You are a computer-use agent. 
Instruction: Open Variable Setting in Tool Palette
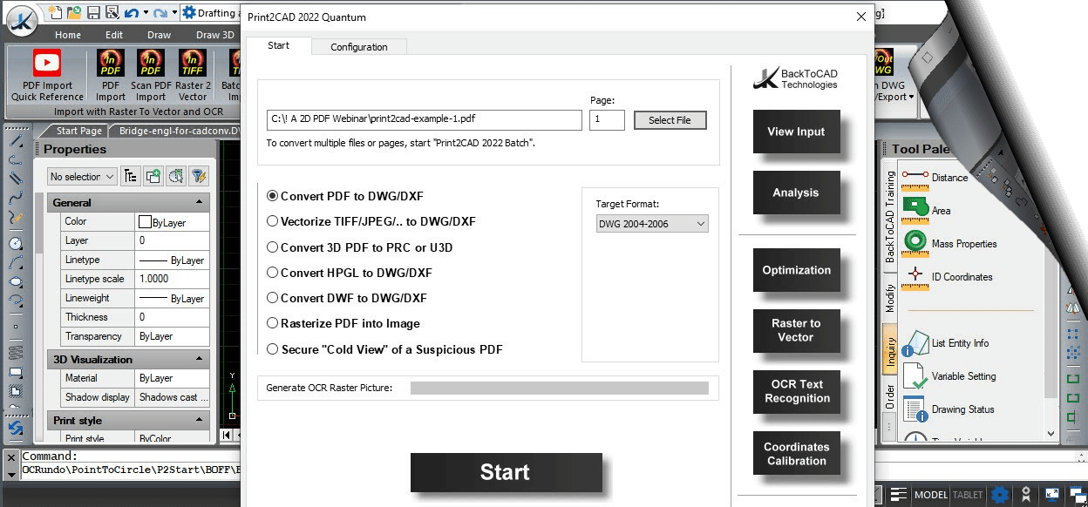click(949, 376)
